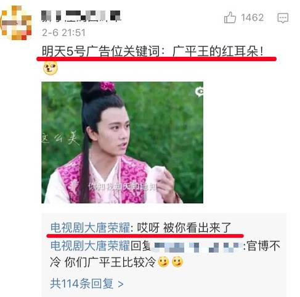300x297 pixels.
Task: Click the reply text 哎呀 被你看出来了
Action: tap(184, 228)
